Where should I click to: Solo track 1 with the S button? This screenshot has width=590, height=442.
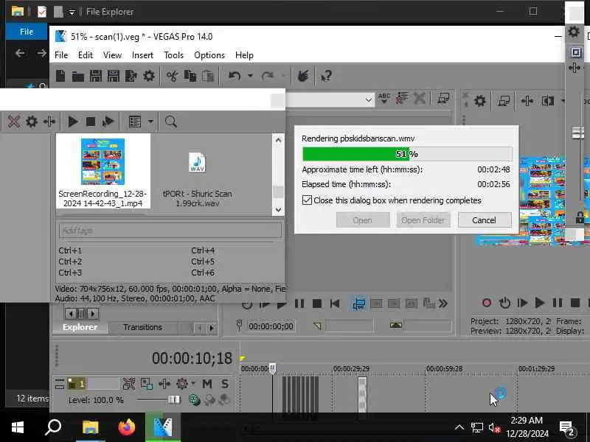[x=225, y=384]
